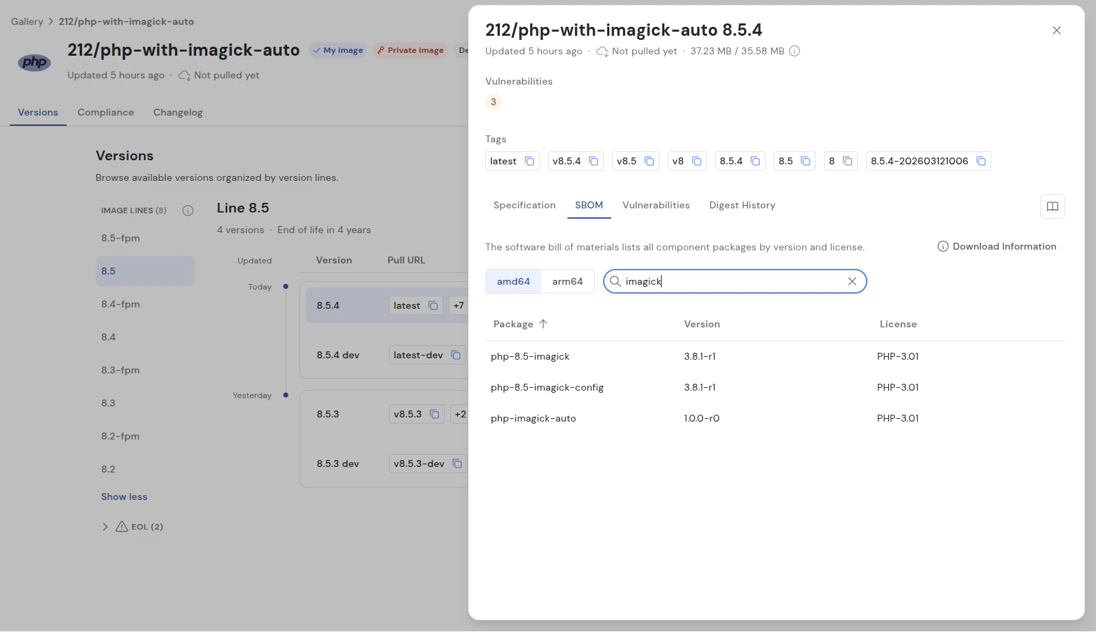Image resolution: width=1096 pixels, height=632 pixels.
Task: Select 8.5 image line
Action: (x=145, y=271)
